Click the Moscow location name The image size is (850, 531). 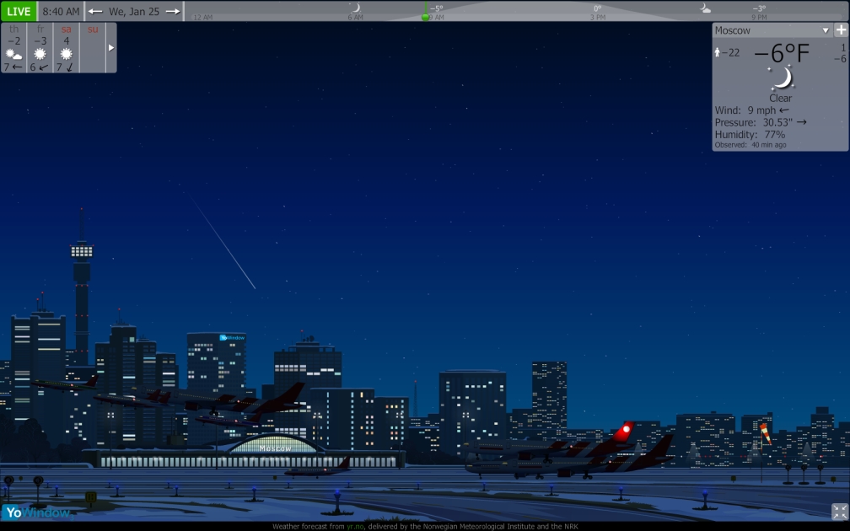733,30
